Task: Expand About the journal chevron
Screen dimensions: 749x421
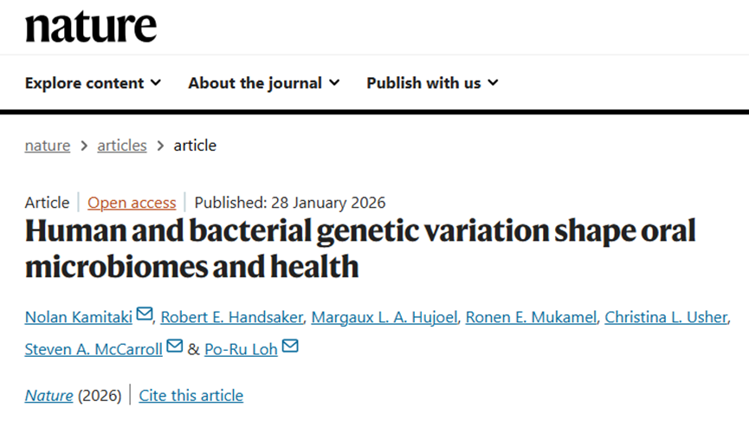Action: click(334, 82)
